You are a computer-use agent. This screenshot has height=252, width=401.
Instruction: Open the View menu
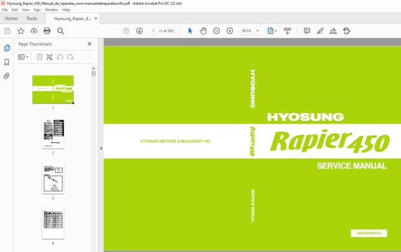26,10
